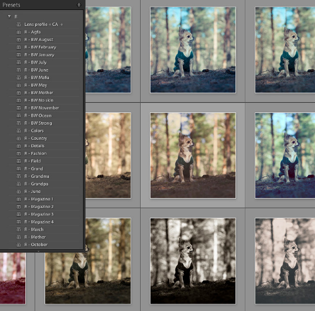Click preset icon beside Lens profile + CA
Image resolution: width=315 pixels, height=311 pixels.
[x=18, y=24]
